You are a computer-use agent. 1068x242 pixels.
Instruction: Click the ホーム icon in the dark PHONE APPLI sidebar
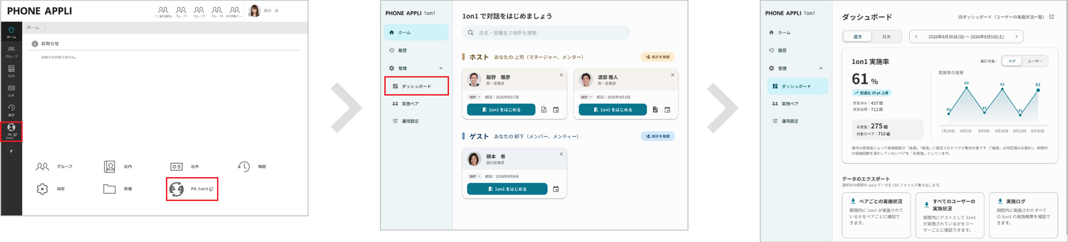pos(11,32)
